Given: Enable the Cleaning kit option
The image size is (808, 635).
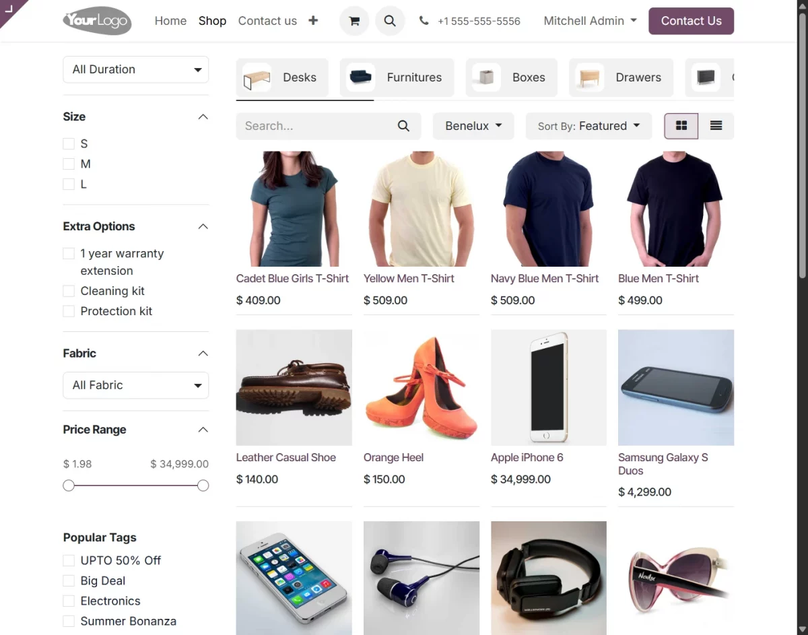Looking at the screenshot, I should click(68, 291).
